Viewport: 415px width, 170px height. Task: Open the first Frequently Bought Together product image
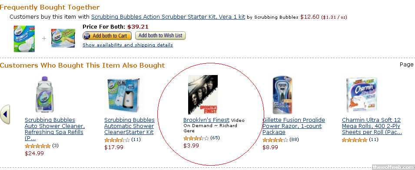[x=24, y=39]
